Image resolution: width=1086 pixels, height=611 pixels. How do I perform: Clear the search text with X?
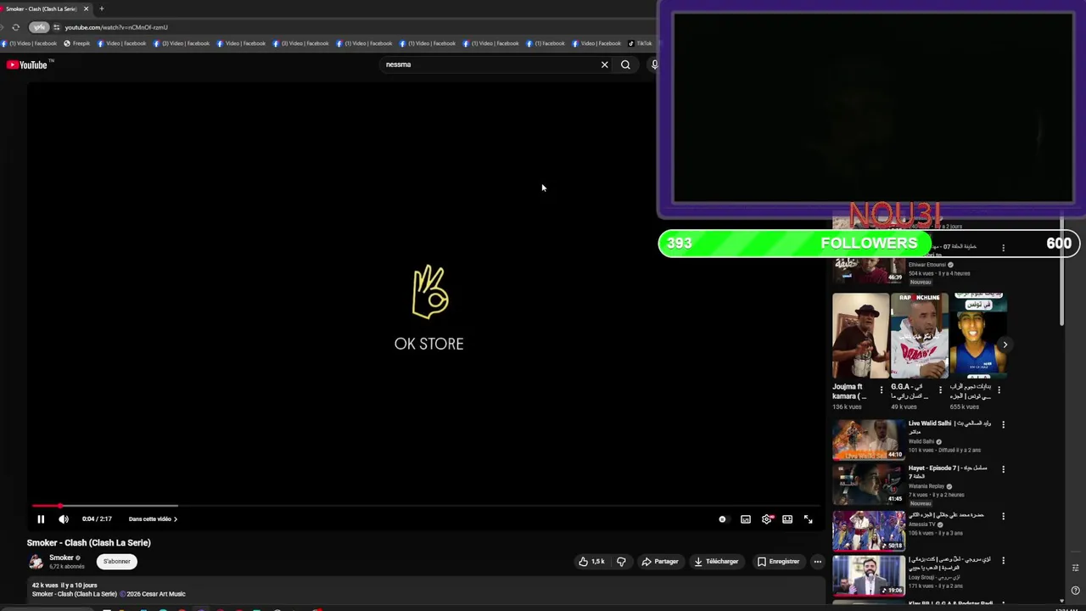click(605, 64)
